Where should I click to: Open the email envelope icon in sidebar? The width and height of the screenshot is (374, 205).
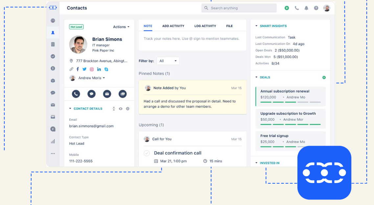(53, 105)
